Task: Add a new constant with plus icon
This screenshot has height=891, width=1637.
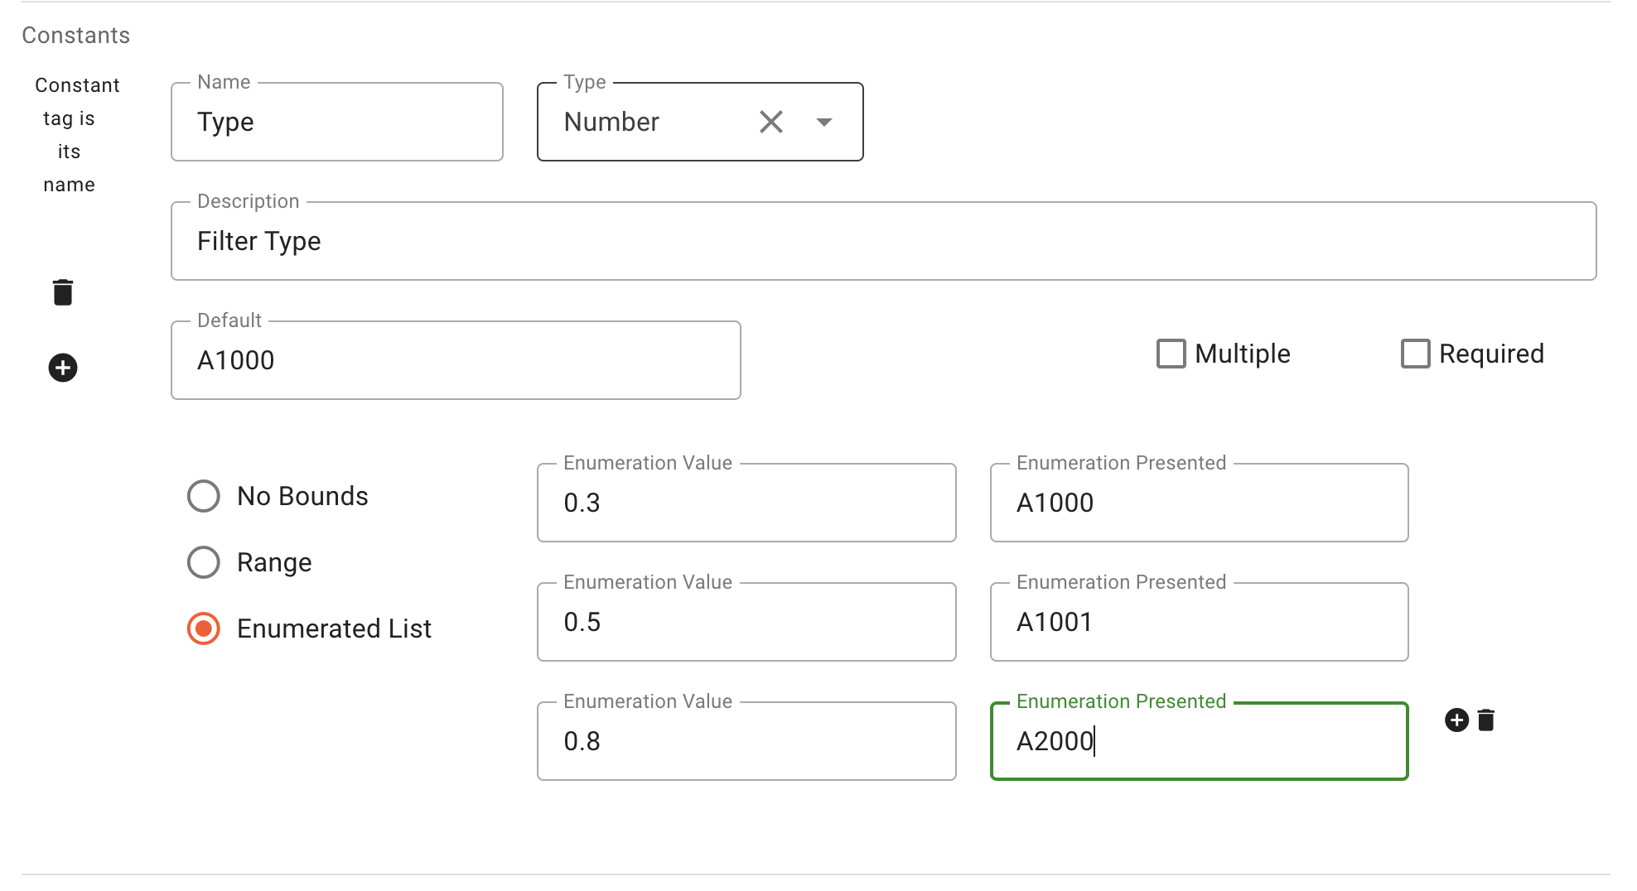Action: click(x=63, y=368)
